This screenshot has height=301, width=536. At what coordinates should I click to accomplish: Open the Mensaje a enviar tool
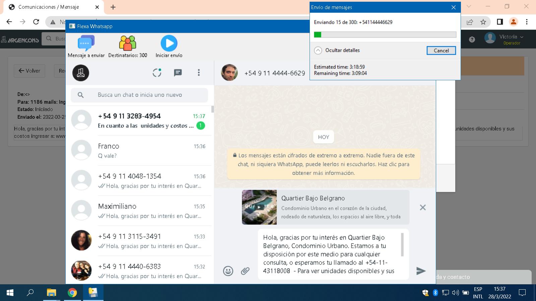(x=86, y=46)
